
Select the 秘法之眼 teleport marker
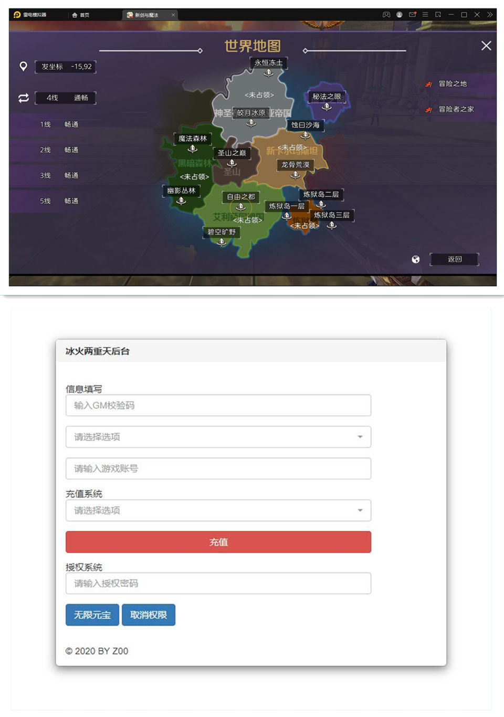[x=327, y=107]
